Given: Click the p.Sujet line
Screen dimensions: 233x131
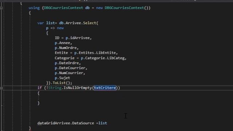Looking at the screenshot, I should (62, 78).
